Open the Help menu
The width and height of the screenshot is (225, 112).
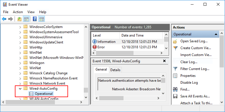pyautogui.click(x=43, y=12)
